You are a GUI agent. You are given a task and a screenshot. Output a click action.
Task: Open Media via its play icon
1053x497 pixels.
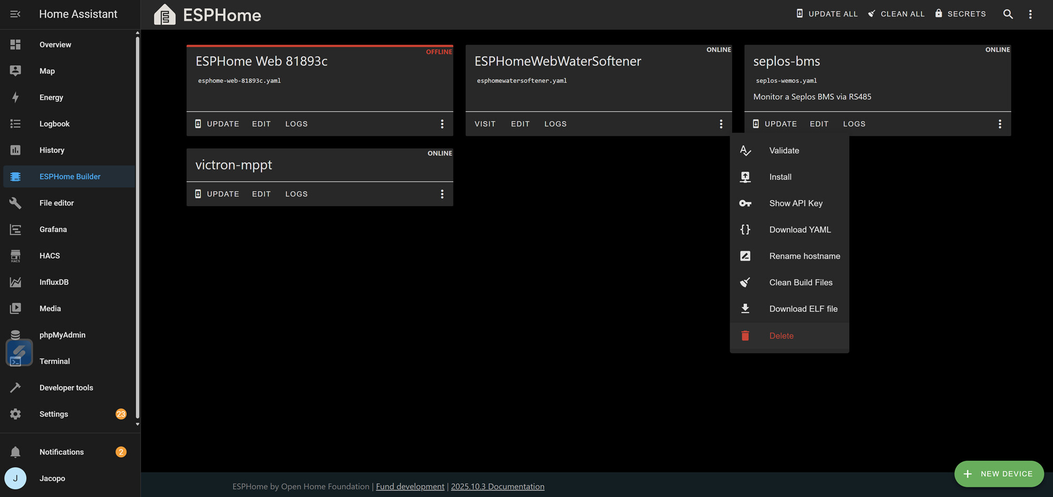pos(15,308)
